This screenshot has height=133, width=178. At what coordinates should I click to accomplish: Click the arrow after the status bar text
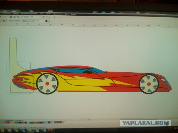(46, 127)
